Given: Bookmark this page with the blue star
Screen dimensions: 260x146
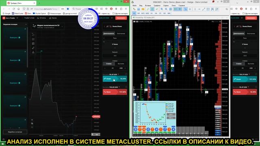Looking at the screenshot, I should [68, 9].
